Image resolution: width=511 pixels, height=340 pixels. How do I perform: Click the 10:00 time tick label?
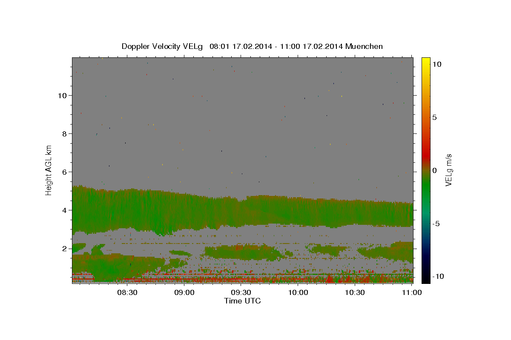[298, 292]
